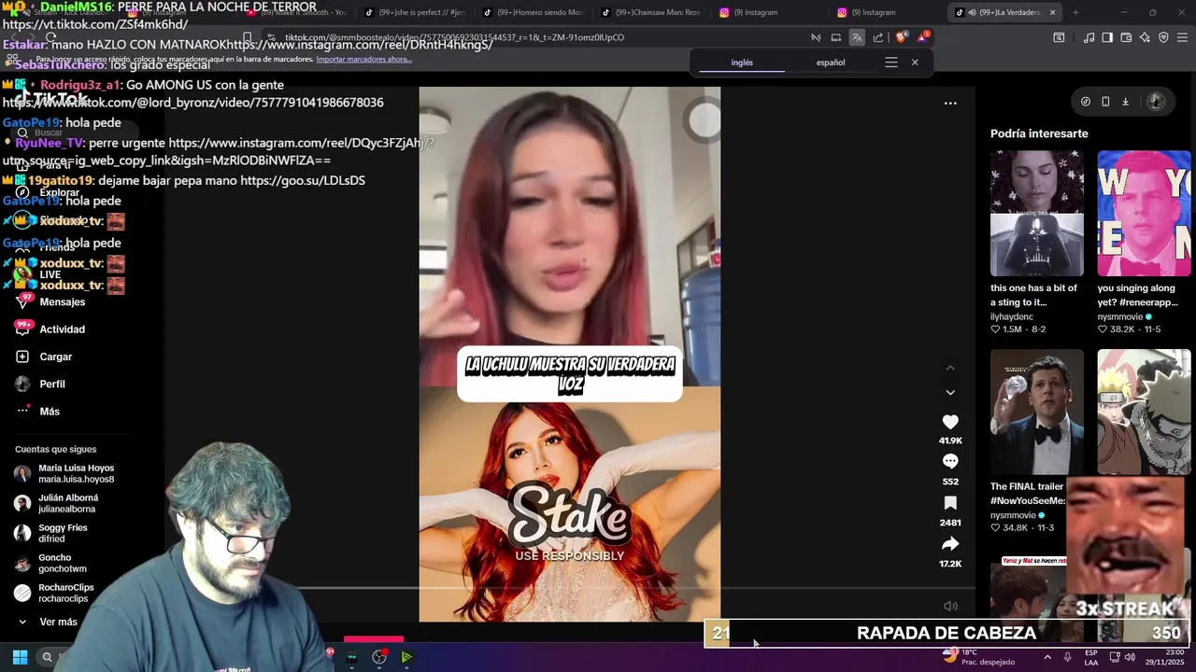Open the Brave Shields lion icon
This screenshot has width=1196, height=672.
pos(901,37)
